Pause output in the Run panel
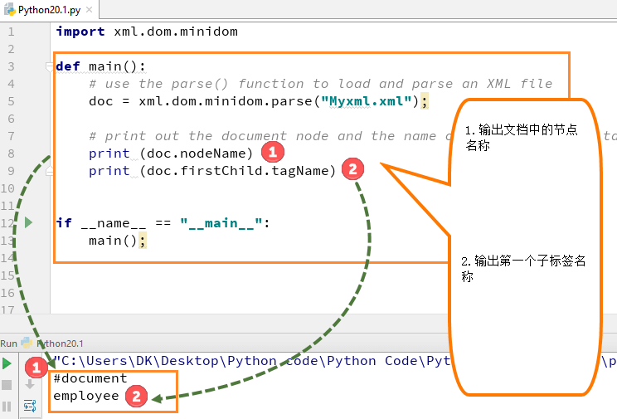 click(x=7, y=406)
